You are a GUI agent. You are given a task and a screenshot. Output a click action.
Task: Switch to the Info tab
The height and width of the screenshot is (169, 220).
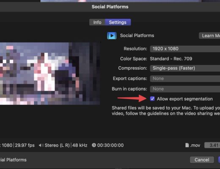tap(97, 22)
